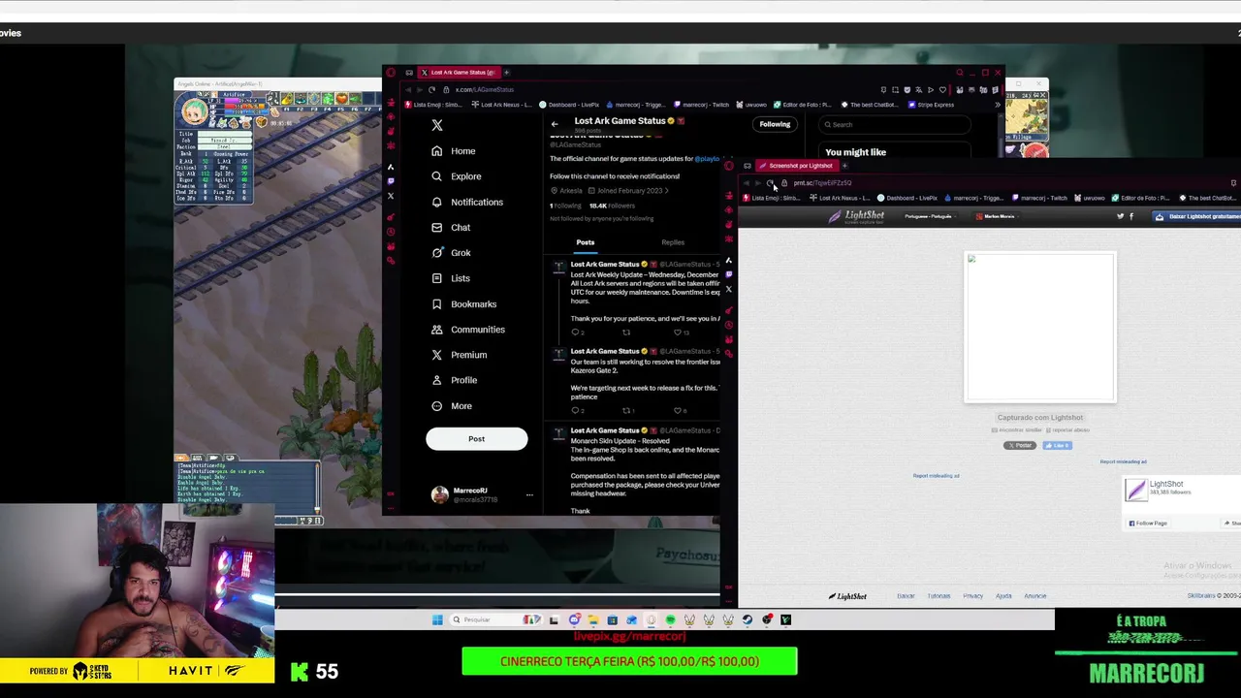Open Profile in X sidebar
The image size is (1241, 698).
[454, 380]
